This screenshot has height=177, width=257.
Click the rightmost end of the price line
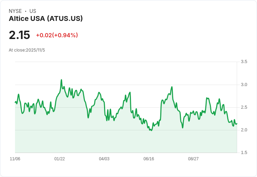[237, 124]
